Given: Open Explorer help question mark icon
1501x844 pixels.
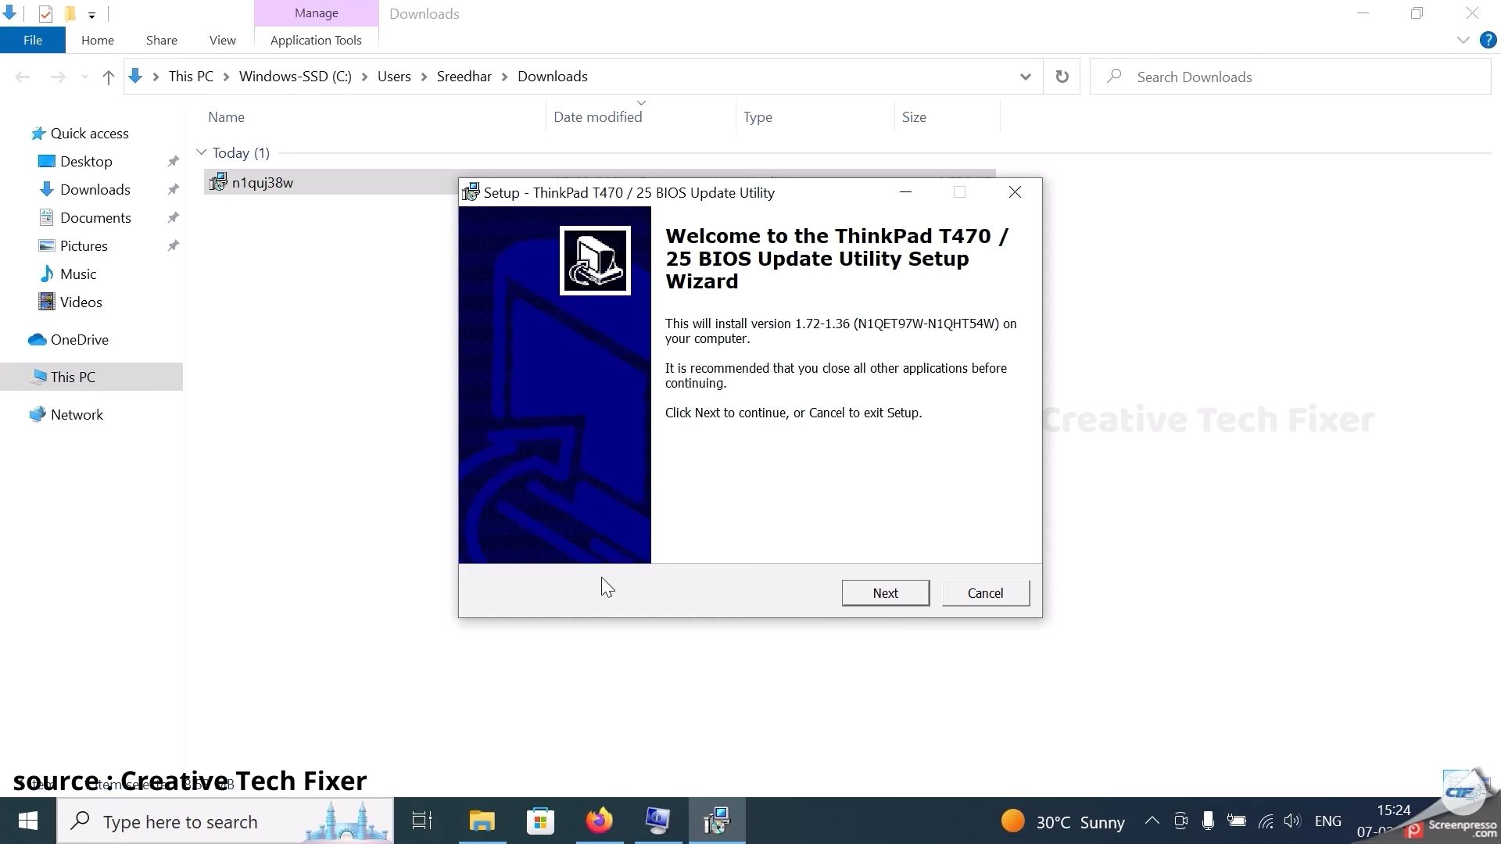Looking at the screenshot, I should point(1488,40).
